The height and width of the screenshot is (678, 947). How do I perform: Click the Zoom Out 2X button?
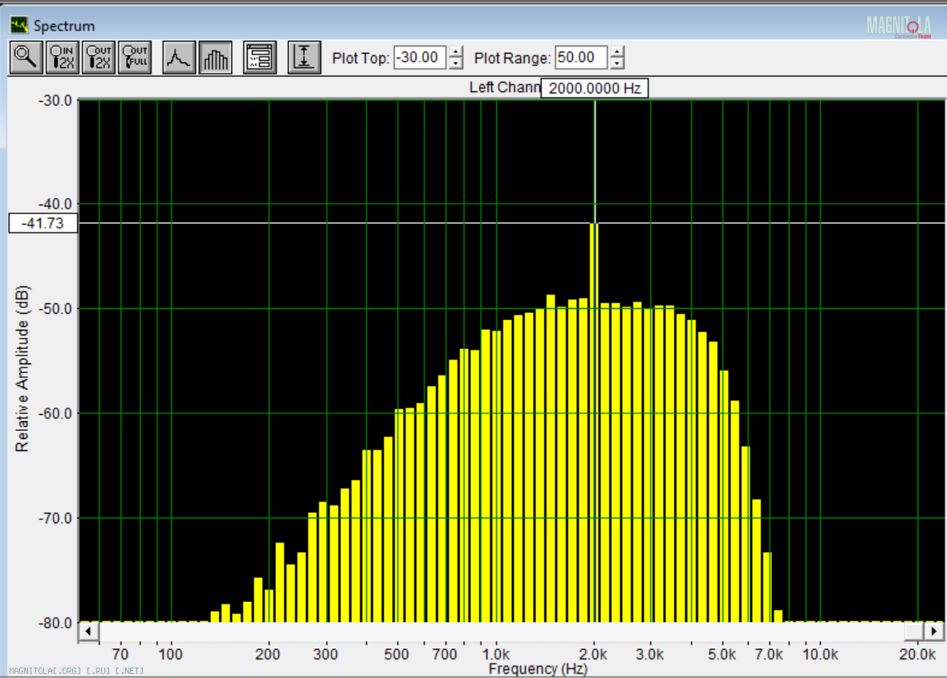(99, 58)
